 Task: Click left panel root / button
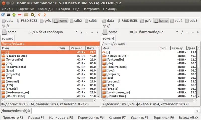(x=81, y=32)
